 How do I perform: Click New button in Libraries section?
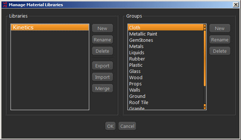click(x=102, y=28)
